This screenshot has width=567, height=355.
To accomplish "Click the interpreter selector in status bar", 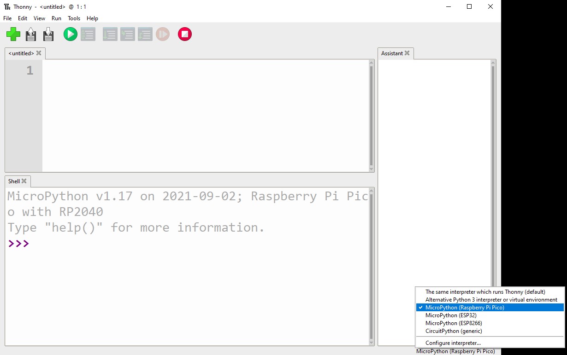I will [x=455, y=351].
